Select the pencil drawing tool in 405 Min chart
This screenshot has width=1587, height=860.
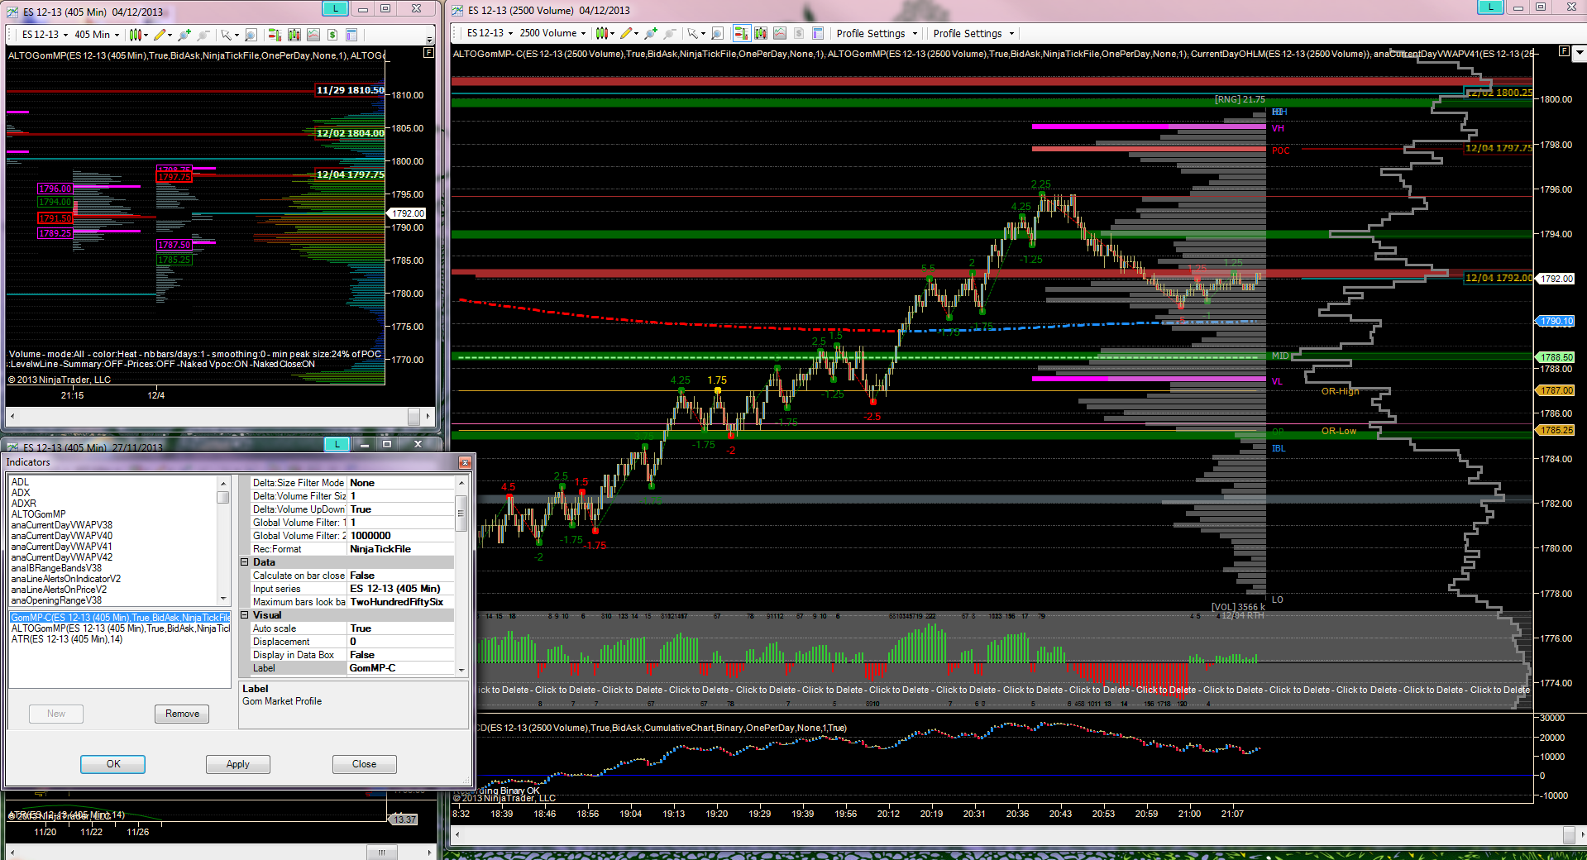(x=160, y=35)
